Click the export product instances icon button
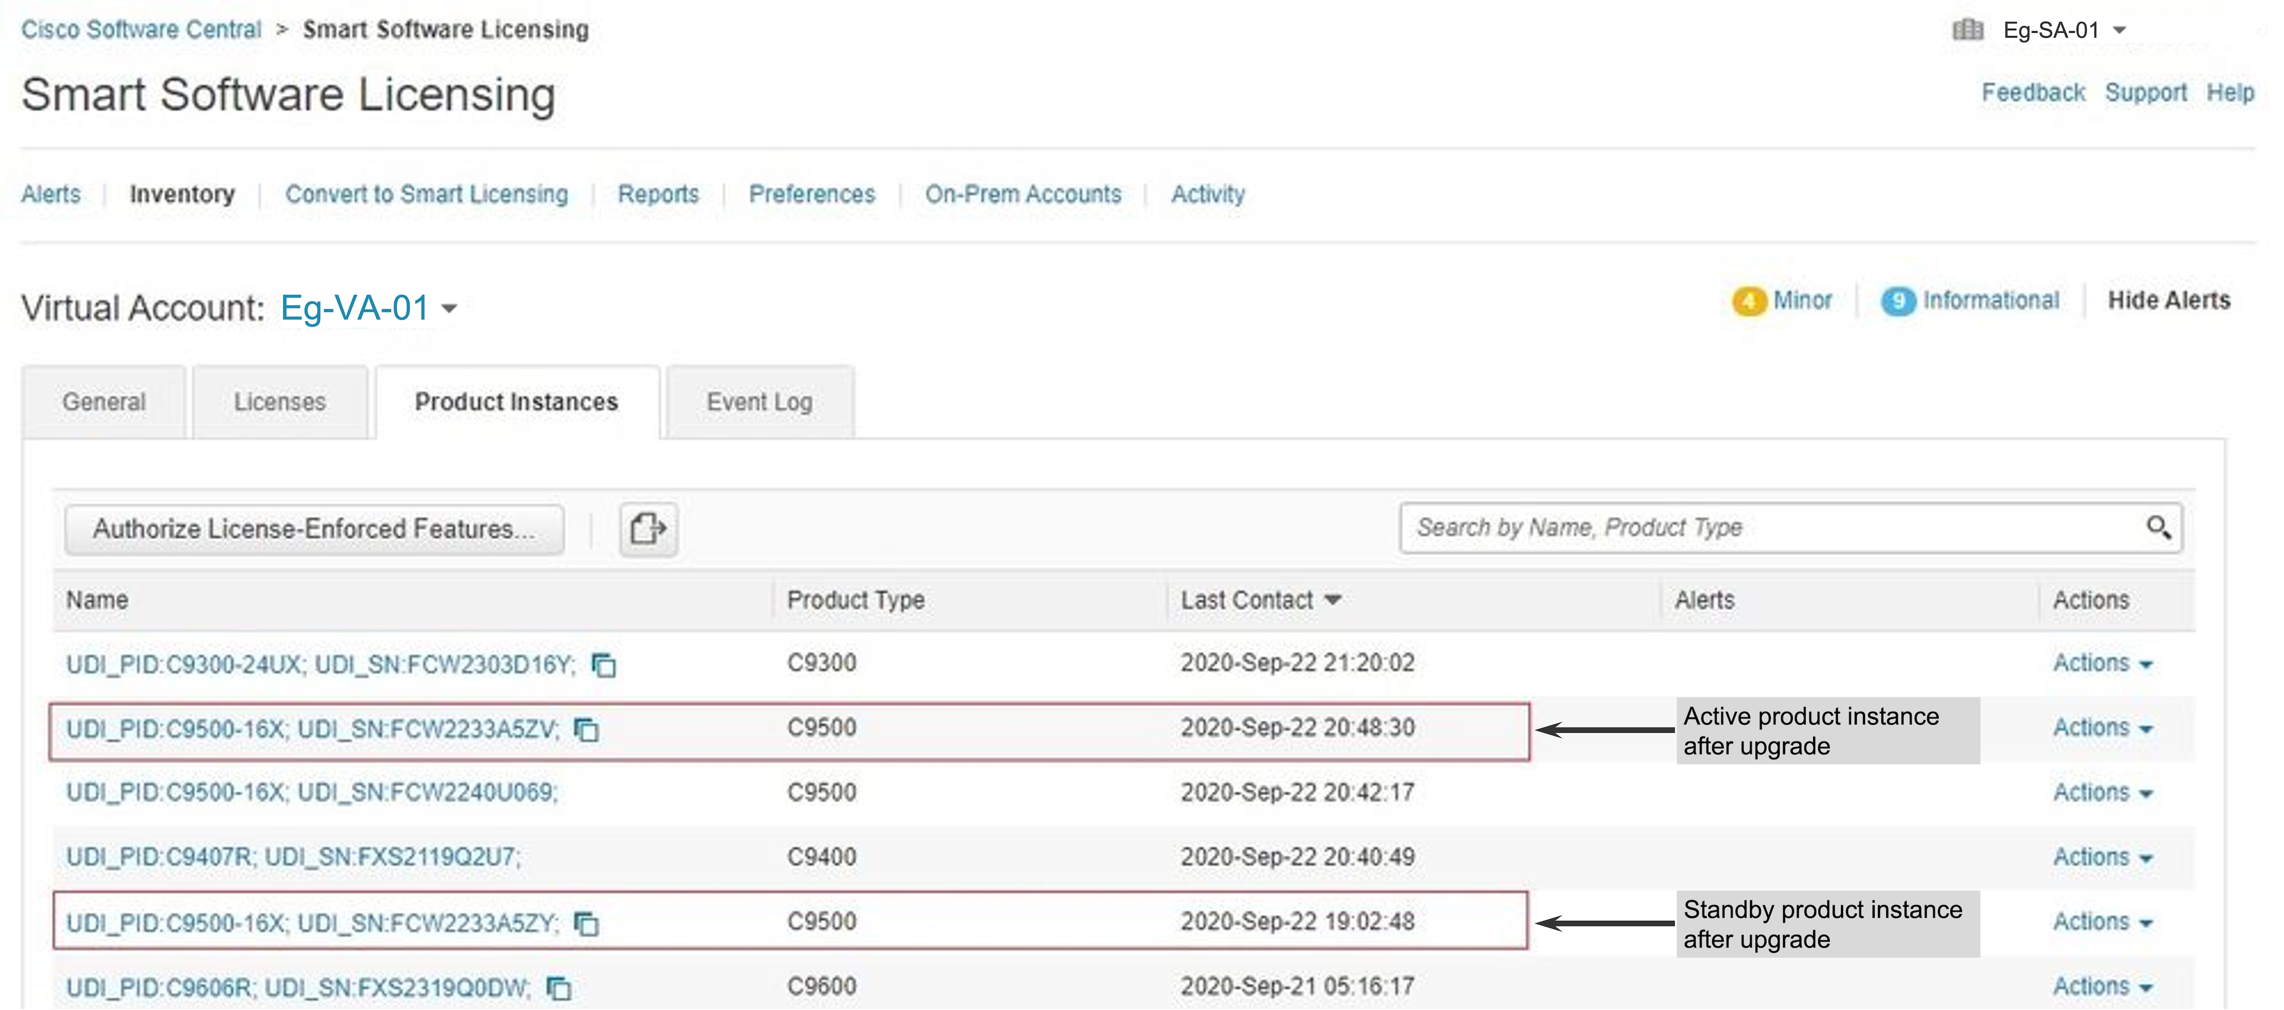 [x=648, y=529]
